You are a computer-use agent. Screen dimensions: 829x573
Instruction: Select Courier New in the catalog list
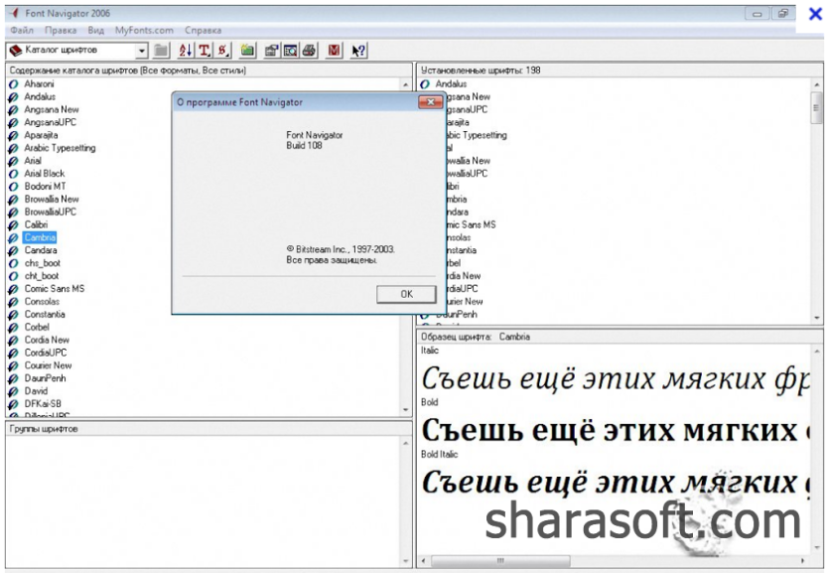tap(48, 365)
